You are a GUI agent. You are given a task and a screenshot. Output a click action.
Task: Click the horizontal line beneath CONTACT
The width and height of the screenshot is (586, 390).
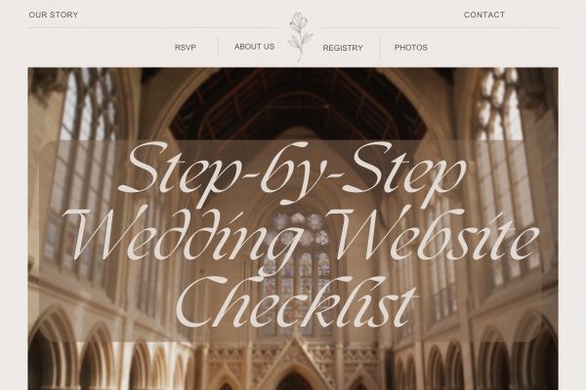[439, 27]
